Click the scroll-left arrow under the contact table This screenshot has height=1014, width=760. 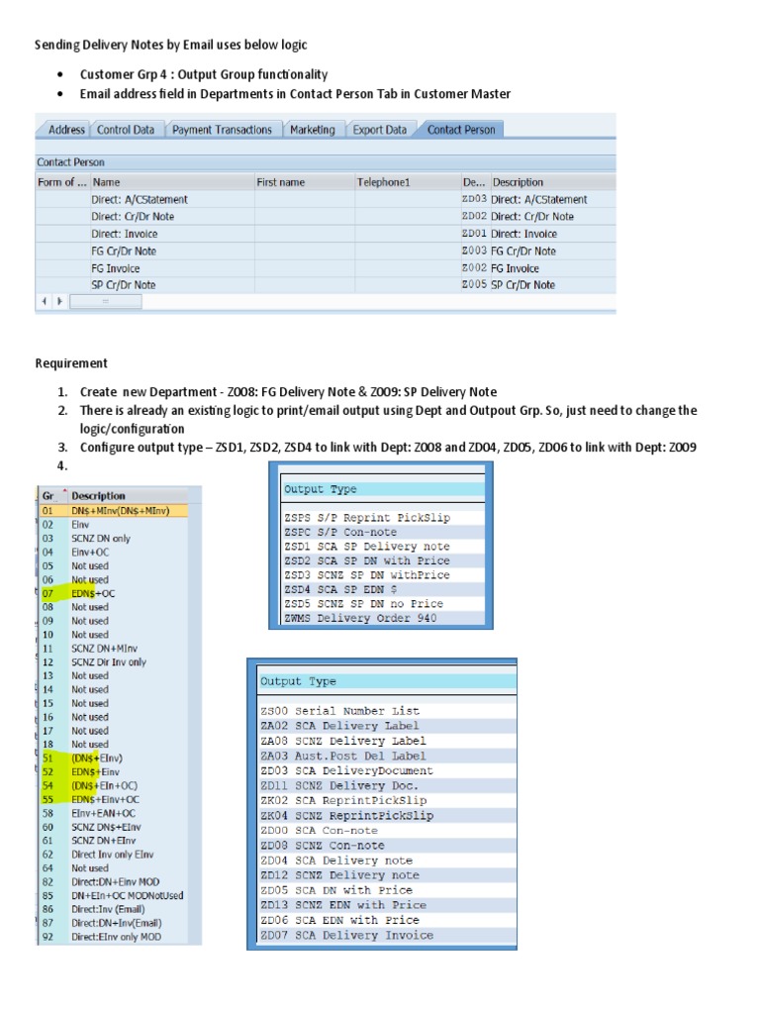pyautogui.click(x=44, y=301)
